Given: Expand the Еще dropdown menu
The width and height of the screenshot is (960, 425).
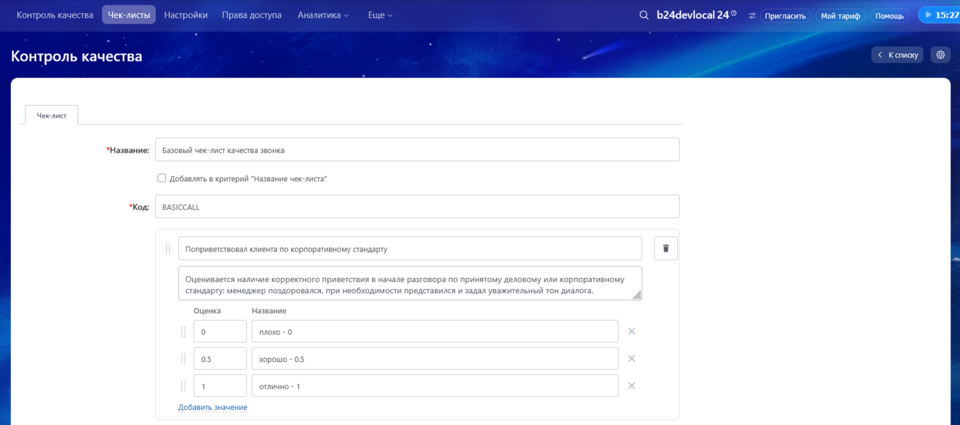Looking at the screenshot, I should tap(380, 15).
